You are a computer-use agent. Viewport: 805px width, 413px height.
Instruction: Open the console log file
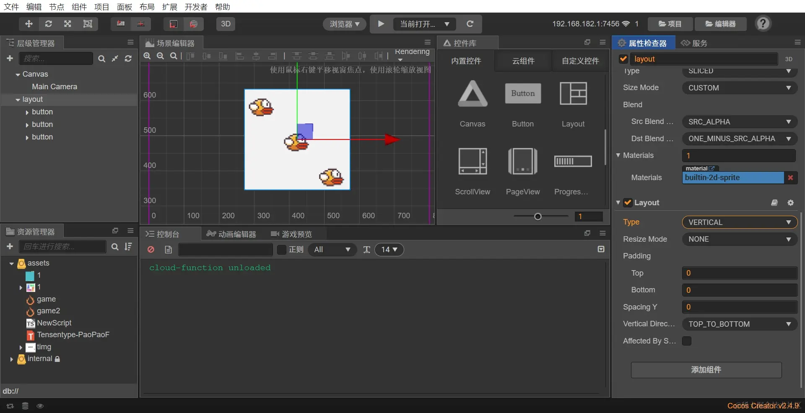pyautogui.click(x=168, y=250)
